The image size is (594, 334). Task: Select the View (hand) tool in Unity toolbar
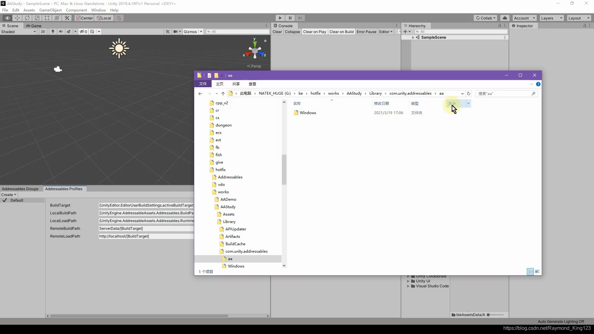pos(7,18)
